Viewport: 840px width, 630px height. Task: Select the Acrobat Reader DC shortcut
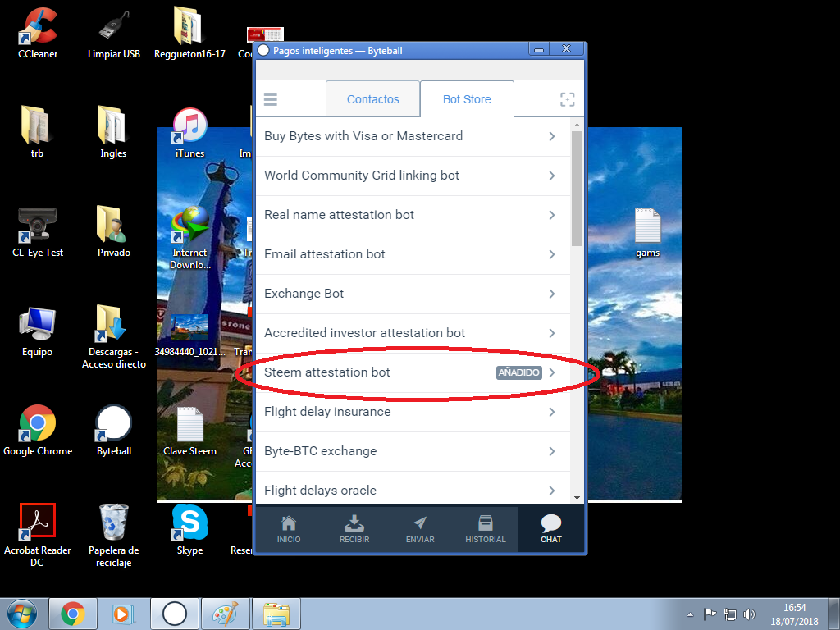[37, 535]
